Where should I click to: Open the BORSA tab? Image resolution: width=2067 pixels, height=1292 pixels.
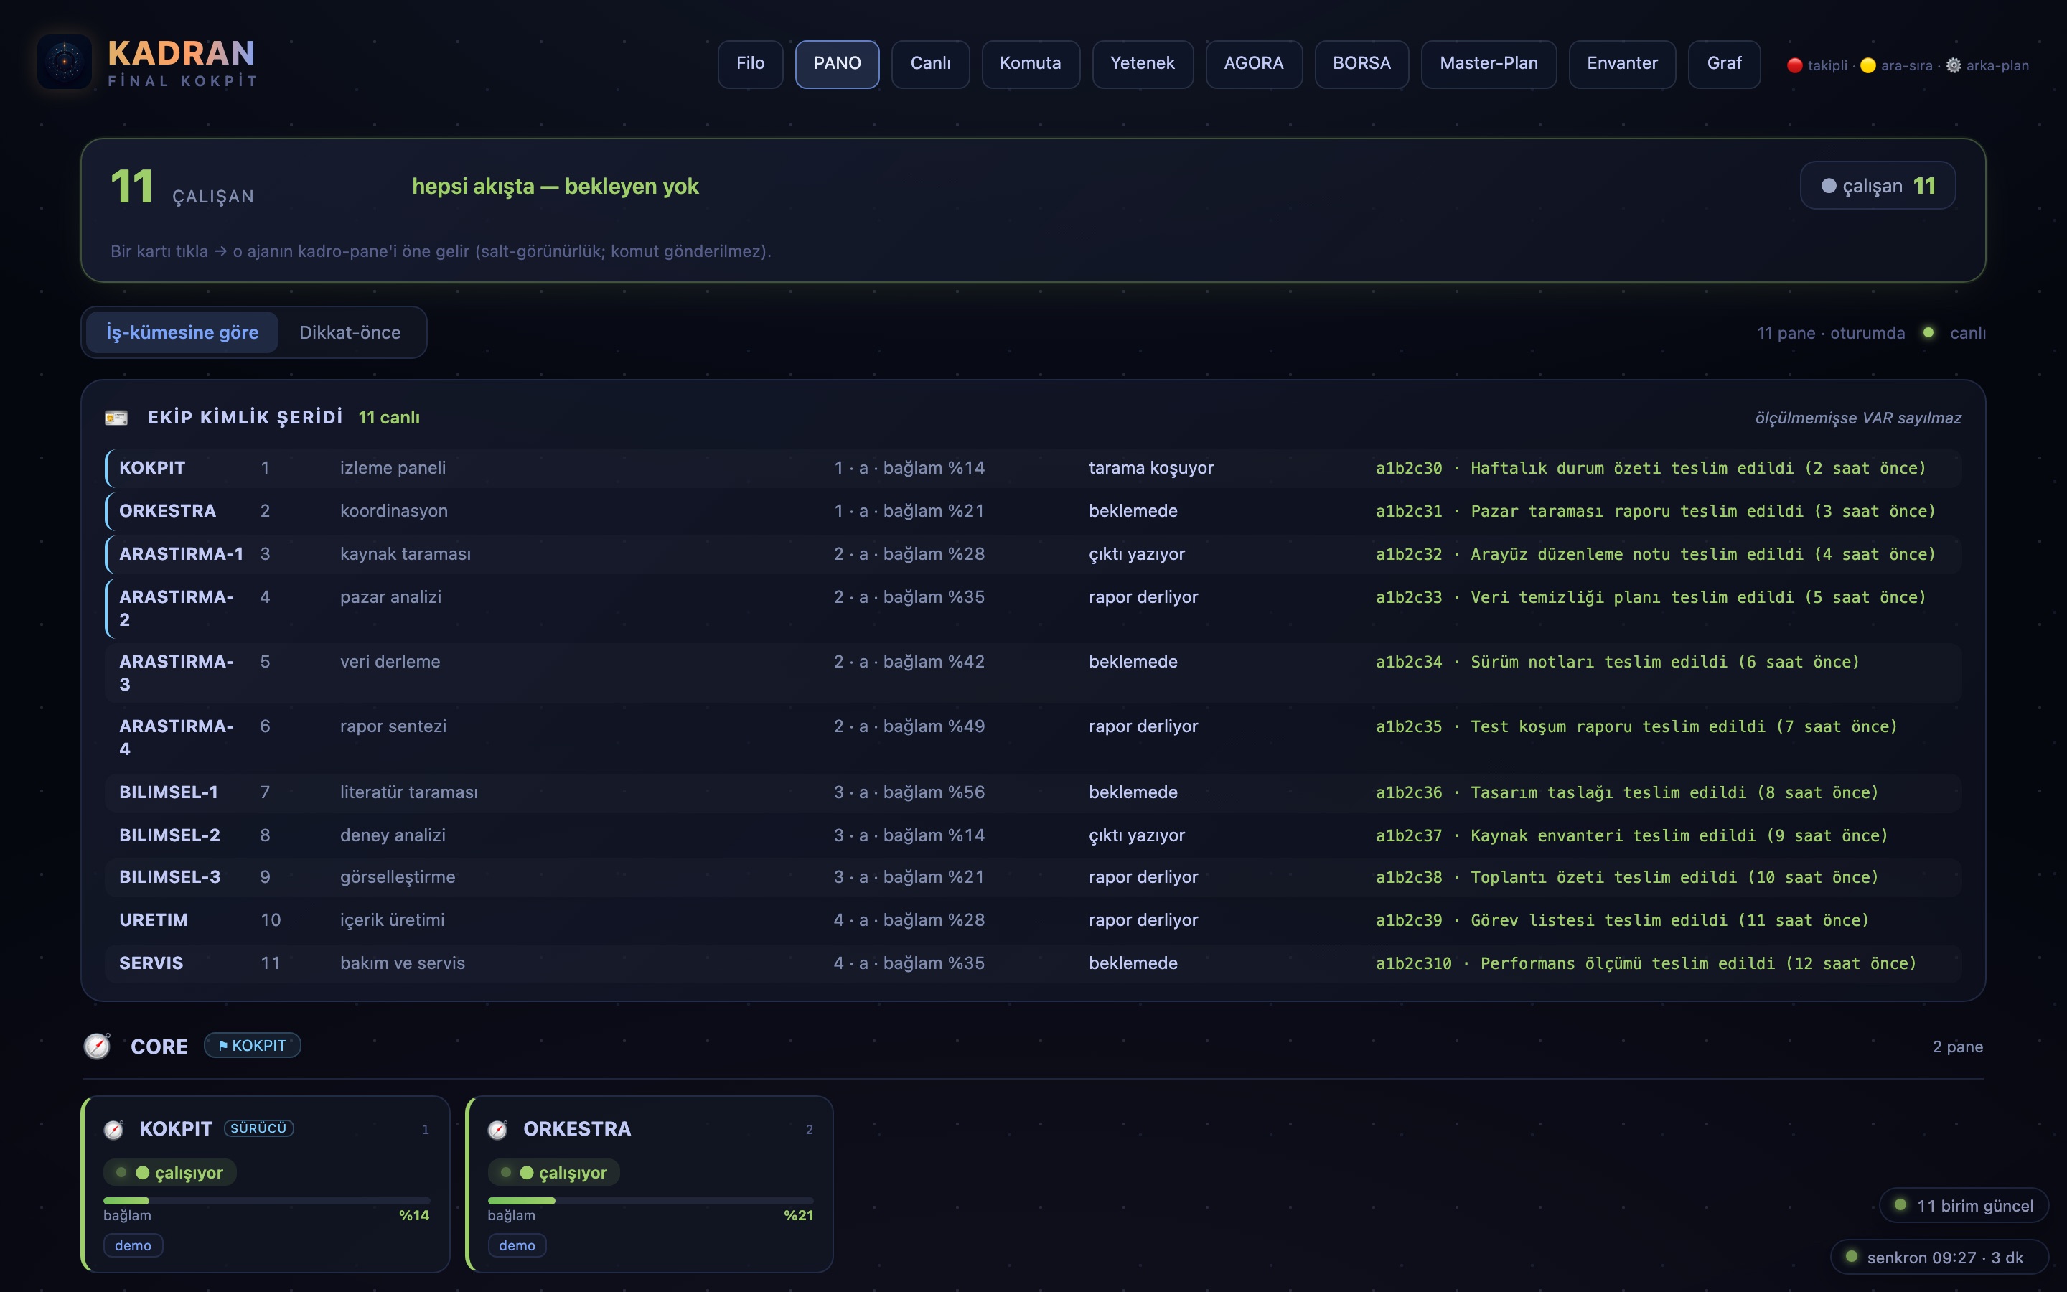[x=1361, y=64]
